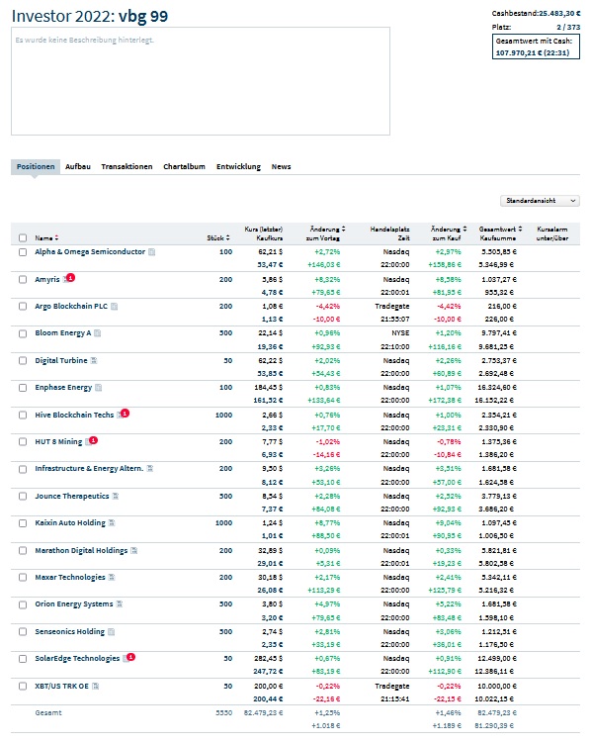The height and width of the screenshot is (742, 591).
Task: Tick checkbox for Amyris row
Action: pyautogui.click(x=23, y=280)
